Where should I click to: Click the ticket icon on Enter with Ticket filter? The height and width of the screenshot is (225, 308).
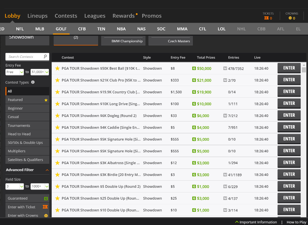[x=46, y=207]
